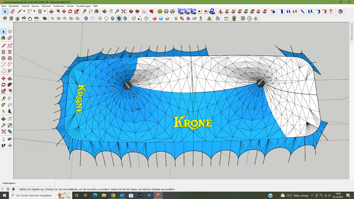The height and width of the screenshot is (199, 354).
Task: Enable Hidden Line face style
Action: [x=106, y=19]
